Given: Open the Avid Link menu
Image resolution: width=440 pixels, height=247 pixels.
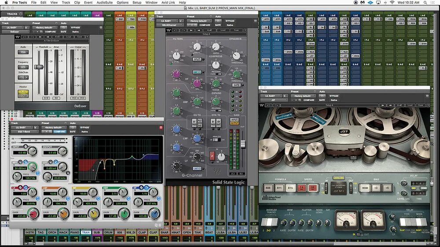Looking at the screenshot, I should point(168,3).
